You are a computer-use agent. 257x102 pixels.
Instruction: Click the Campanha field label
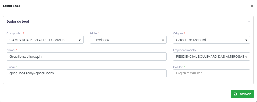(15, 33)
